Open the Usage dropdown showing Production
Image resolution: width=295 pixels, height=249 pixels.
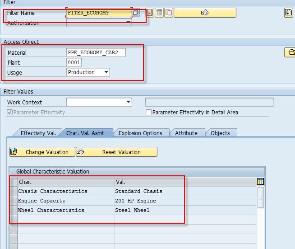[106, 72]
